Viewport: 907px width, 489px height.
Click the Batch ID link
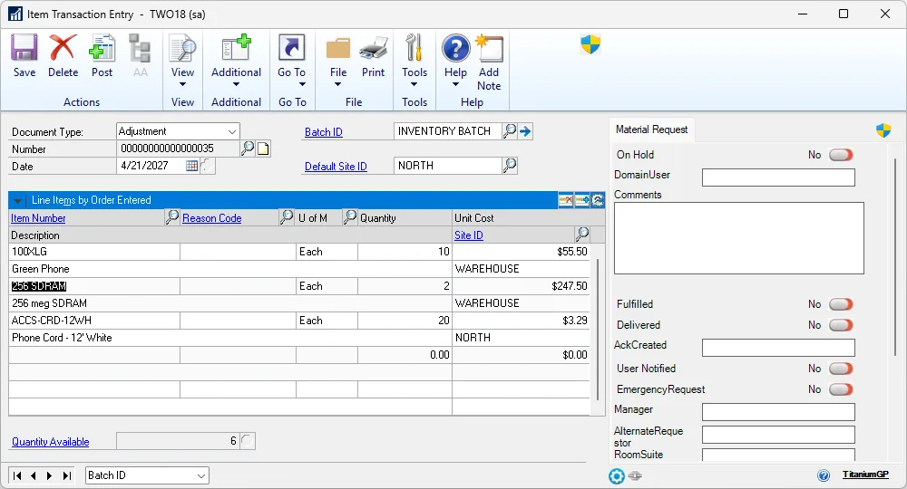(x=324, y=132)
